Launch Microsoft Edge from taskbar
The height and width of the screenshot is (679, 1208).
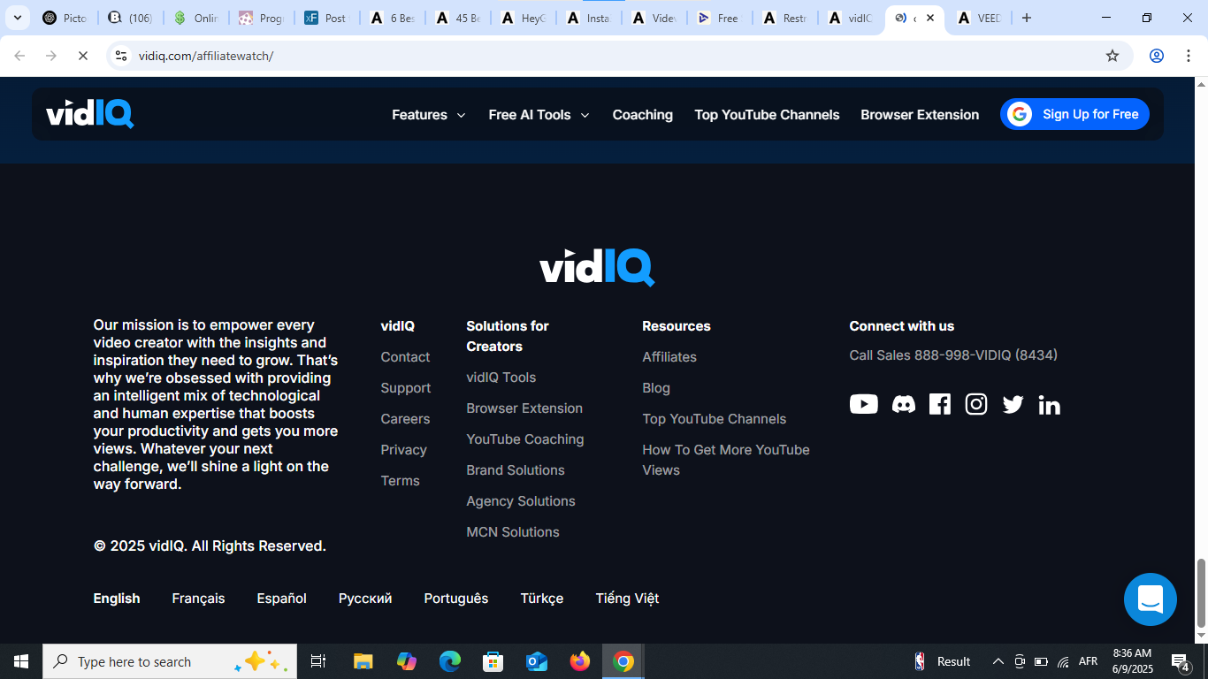pyautogui.click(x=450, y=661)
